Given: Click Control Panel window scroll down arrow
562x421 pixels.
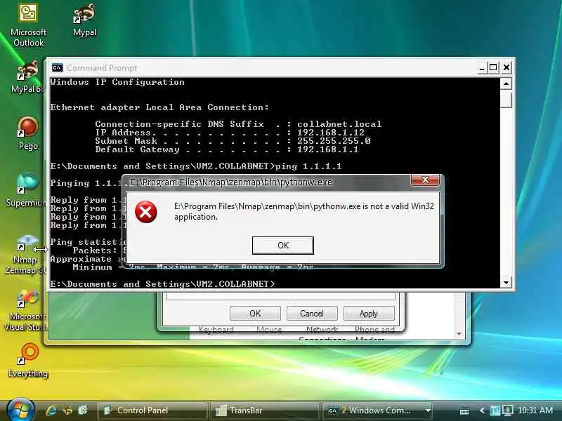Looking at the screenshot, I should click(459, 334).
